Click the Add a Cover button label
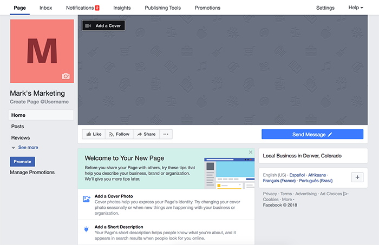The width and height of the screenshot is (379, 245). tap(108, 25)
